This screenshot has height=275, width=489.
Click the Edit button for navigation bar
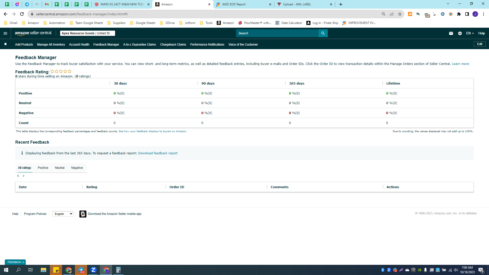click(480, 44)
